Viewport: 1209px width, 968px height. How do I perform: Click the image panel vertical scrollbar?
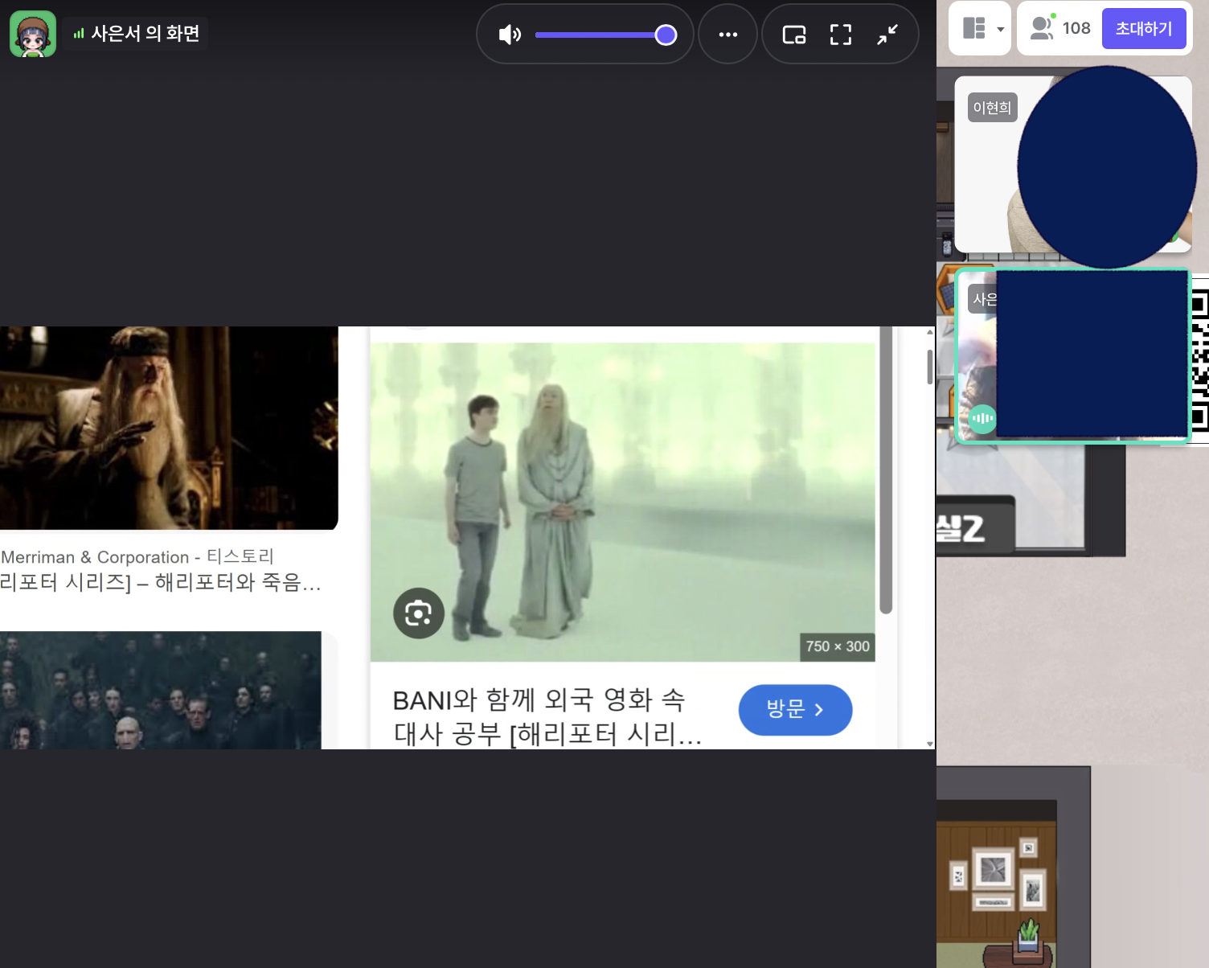(x=886, y=470)
